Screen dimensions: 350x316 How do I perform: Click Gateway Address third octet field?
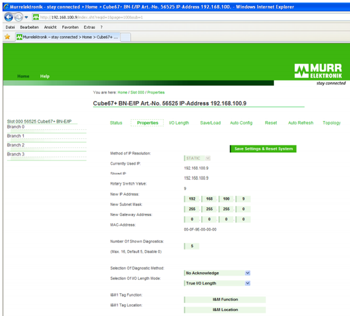click(226, 219)
